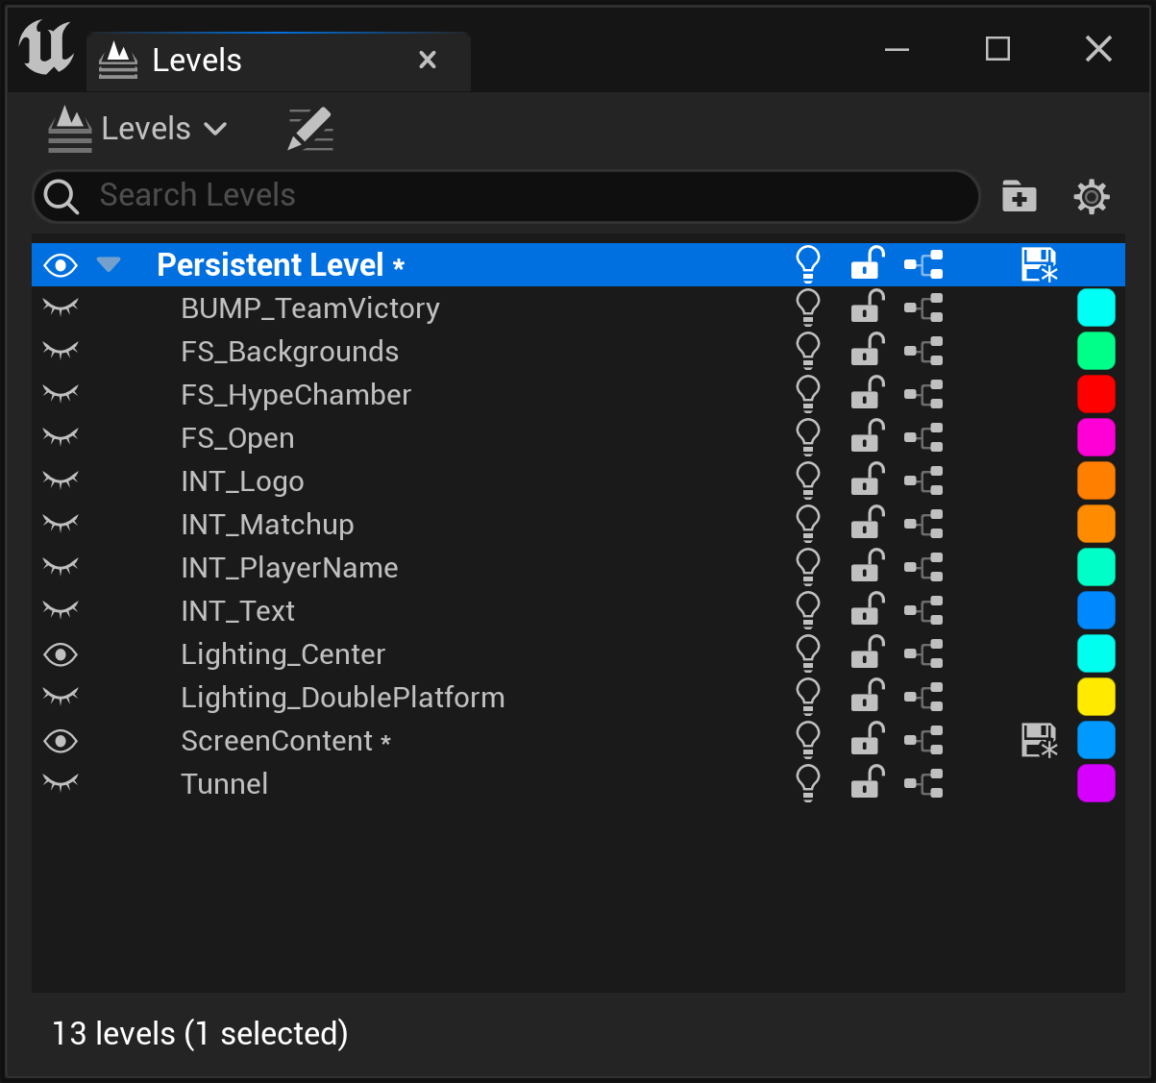
Task: Select the Lighting_DoublePlatform level
Action: click(342, 698)
